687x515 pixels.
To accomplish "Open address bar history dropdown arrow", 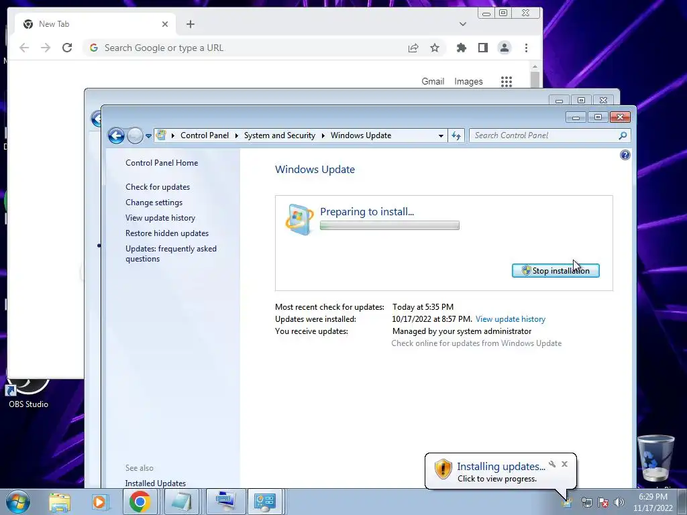I will (441, 135).
